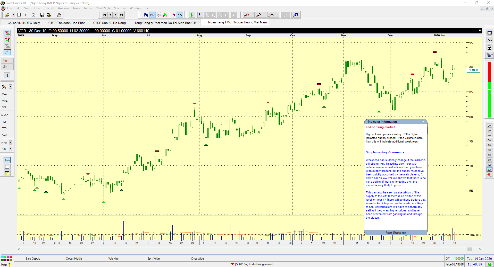494x267 pixels.
Task: Switch to CTCP Tap doan Hoa Phat tab
Action: pos(66,23)
